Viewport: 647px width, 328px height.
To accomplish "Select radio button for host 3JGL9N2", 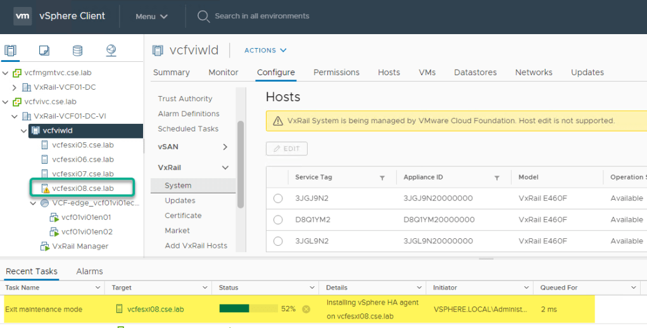I will pos(278,241).
